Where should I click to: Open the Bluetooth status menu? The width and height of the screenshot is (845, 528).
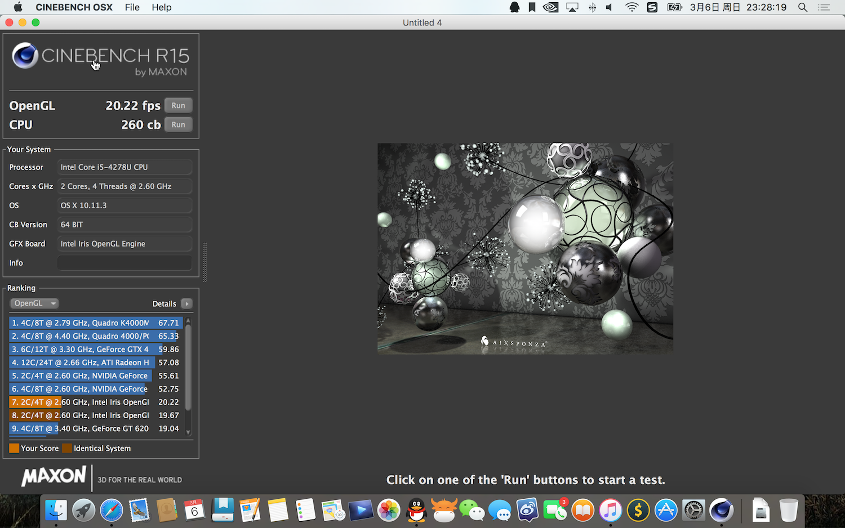click(592, 7)
